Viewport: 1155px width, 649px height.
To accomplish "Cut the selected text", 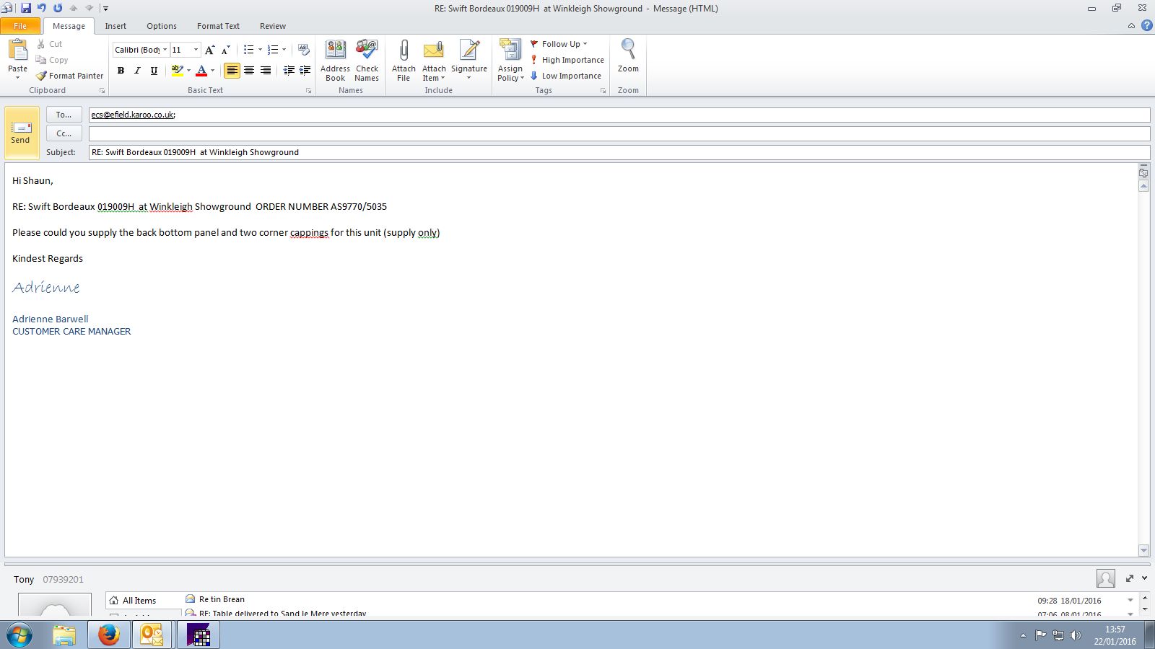I will tap(50, 44).
